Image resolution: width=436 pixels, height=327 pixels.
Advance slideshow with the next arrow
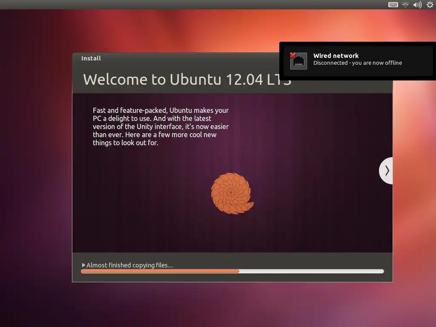(x=386, y=170)
